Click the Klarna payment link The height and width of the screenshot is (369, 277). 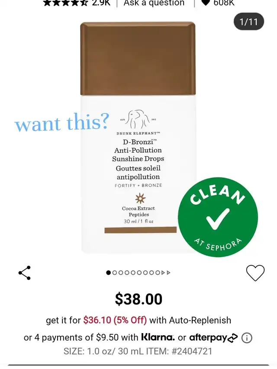click(158, 337)
